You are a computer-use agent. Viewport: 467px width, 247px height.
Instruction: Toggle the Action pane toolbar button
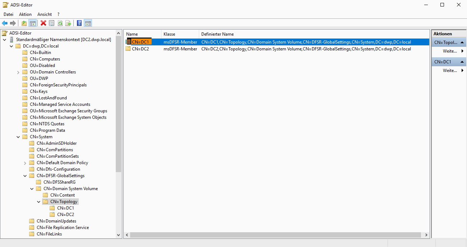[88, 23]
